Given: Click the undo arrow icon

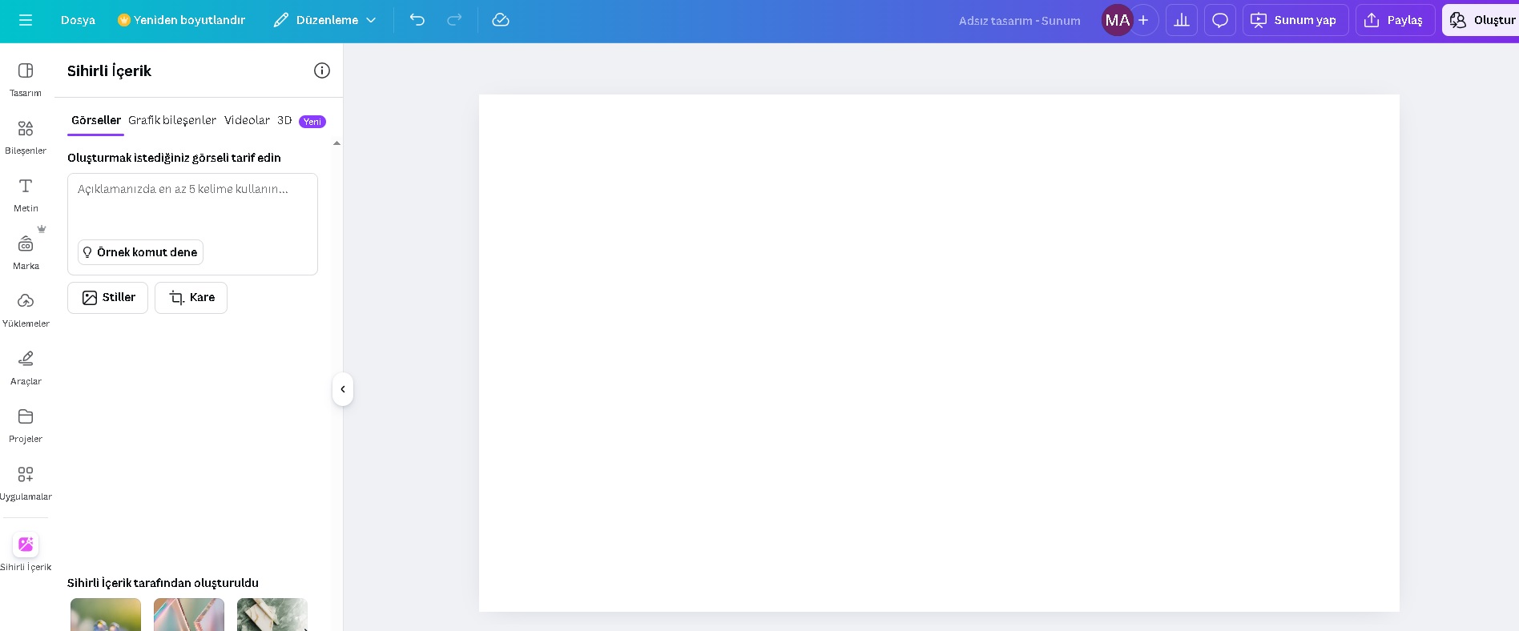Looking at the screenshot, I should tap(417, 20).
